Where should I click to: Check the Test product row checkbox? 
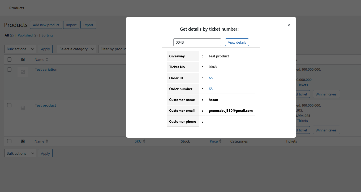pos(9,105)
